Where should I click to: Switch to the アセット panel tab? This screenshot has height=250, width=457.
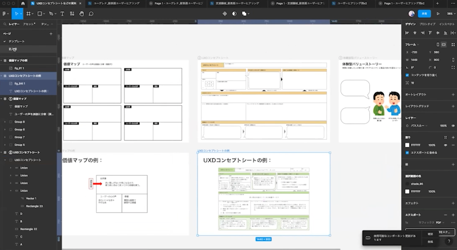[x=29, y=24]
